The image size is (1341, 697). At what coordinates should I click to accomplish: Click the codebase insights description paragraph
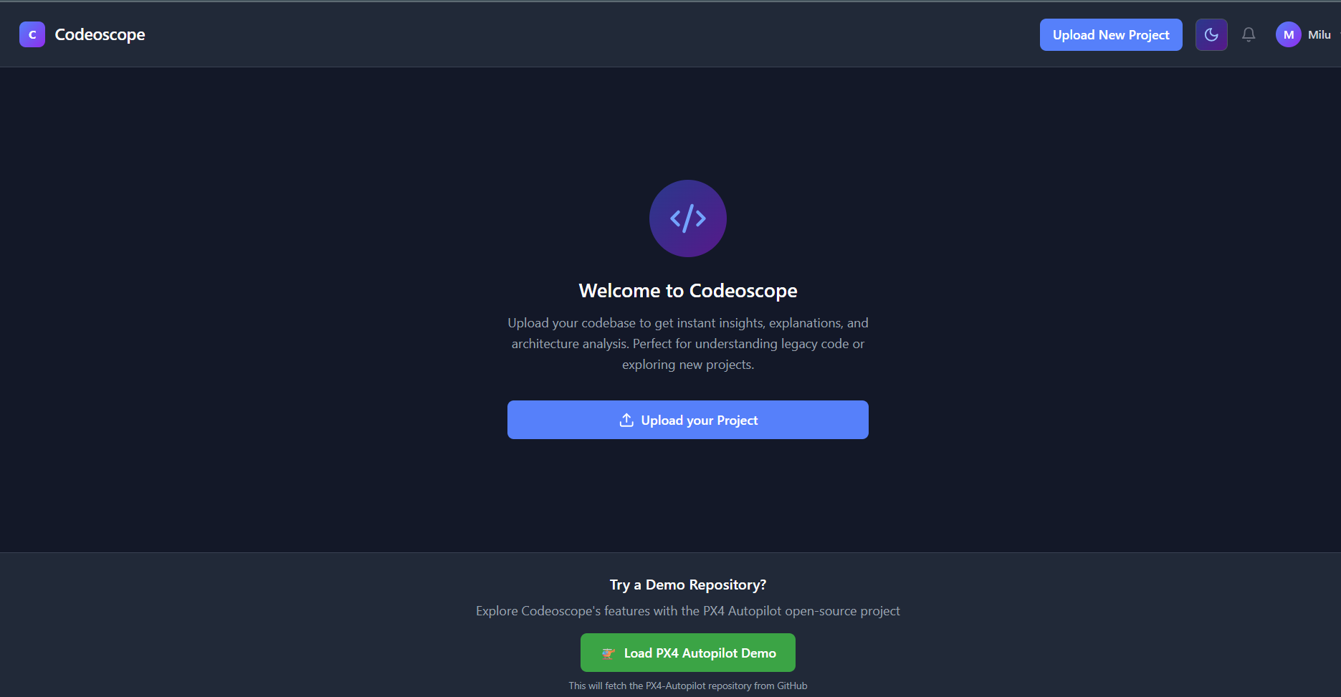(x=688, y=344)
